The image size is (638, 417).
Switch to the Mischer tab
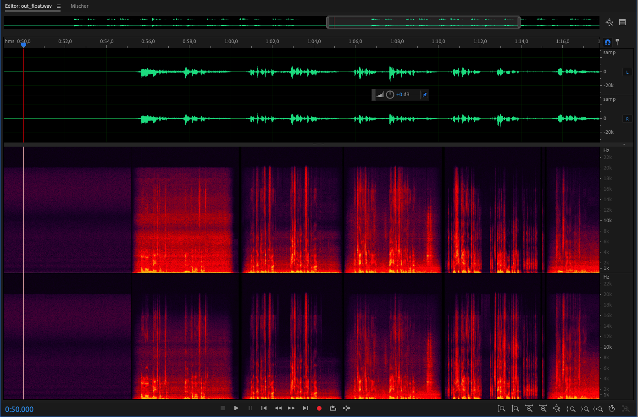79,6
